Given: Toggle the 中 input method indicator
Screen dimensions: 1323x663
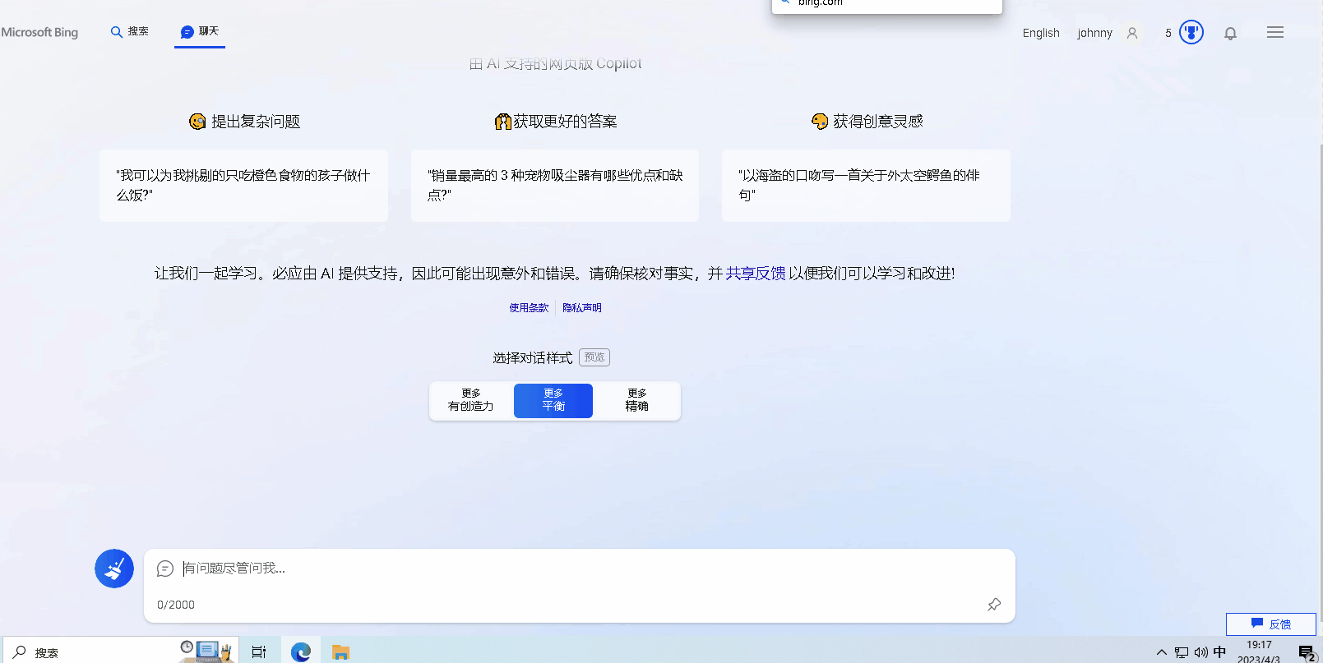Looking at the screenshot, I should point(1219,652).
